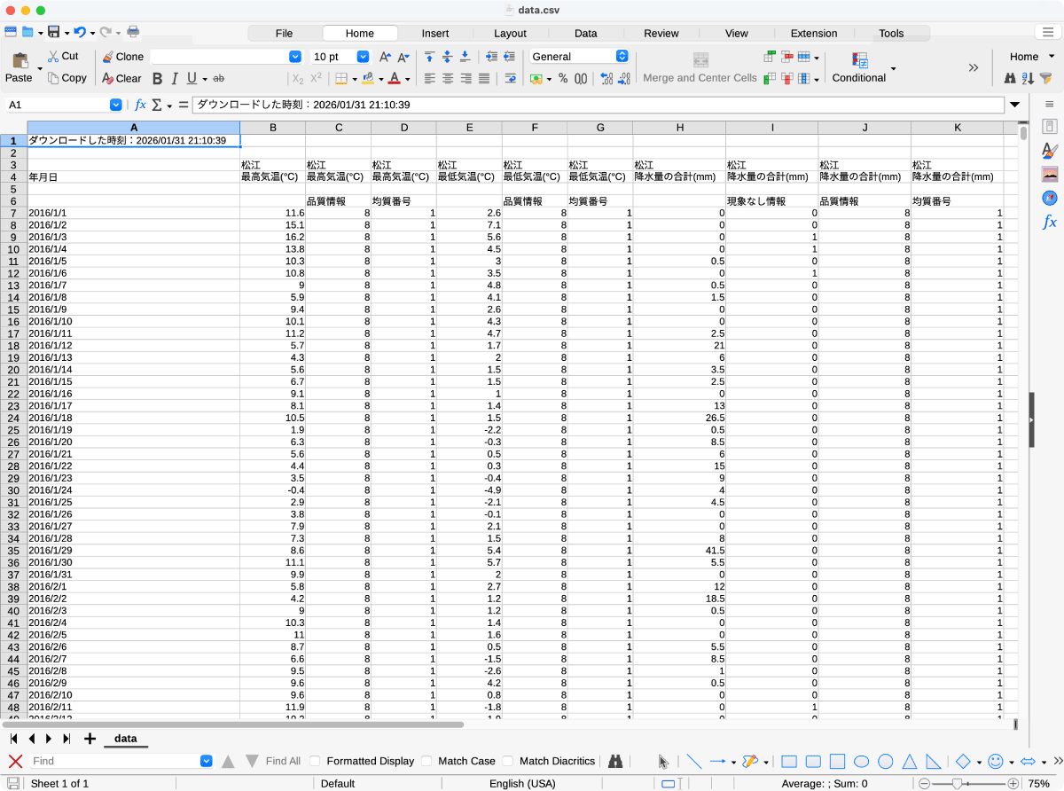Click the Bold formatting icon

[157, 79]
